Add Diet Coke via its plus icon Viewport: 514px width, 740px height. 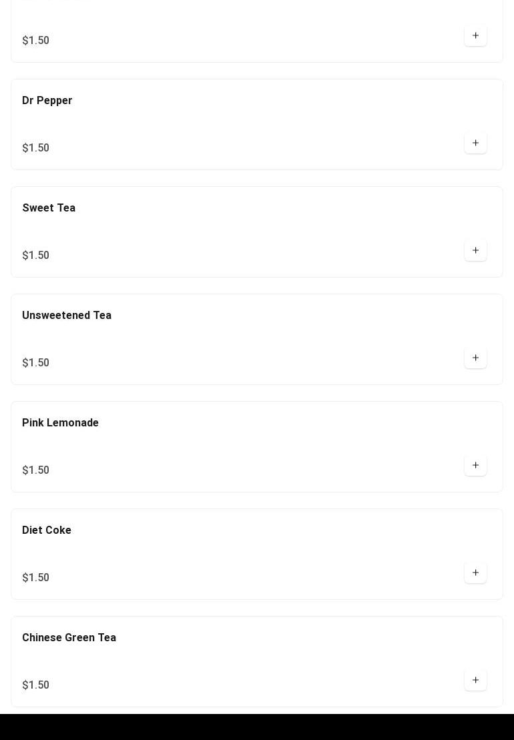pos(475,573)
